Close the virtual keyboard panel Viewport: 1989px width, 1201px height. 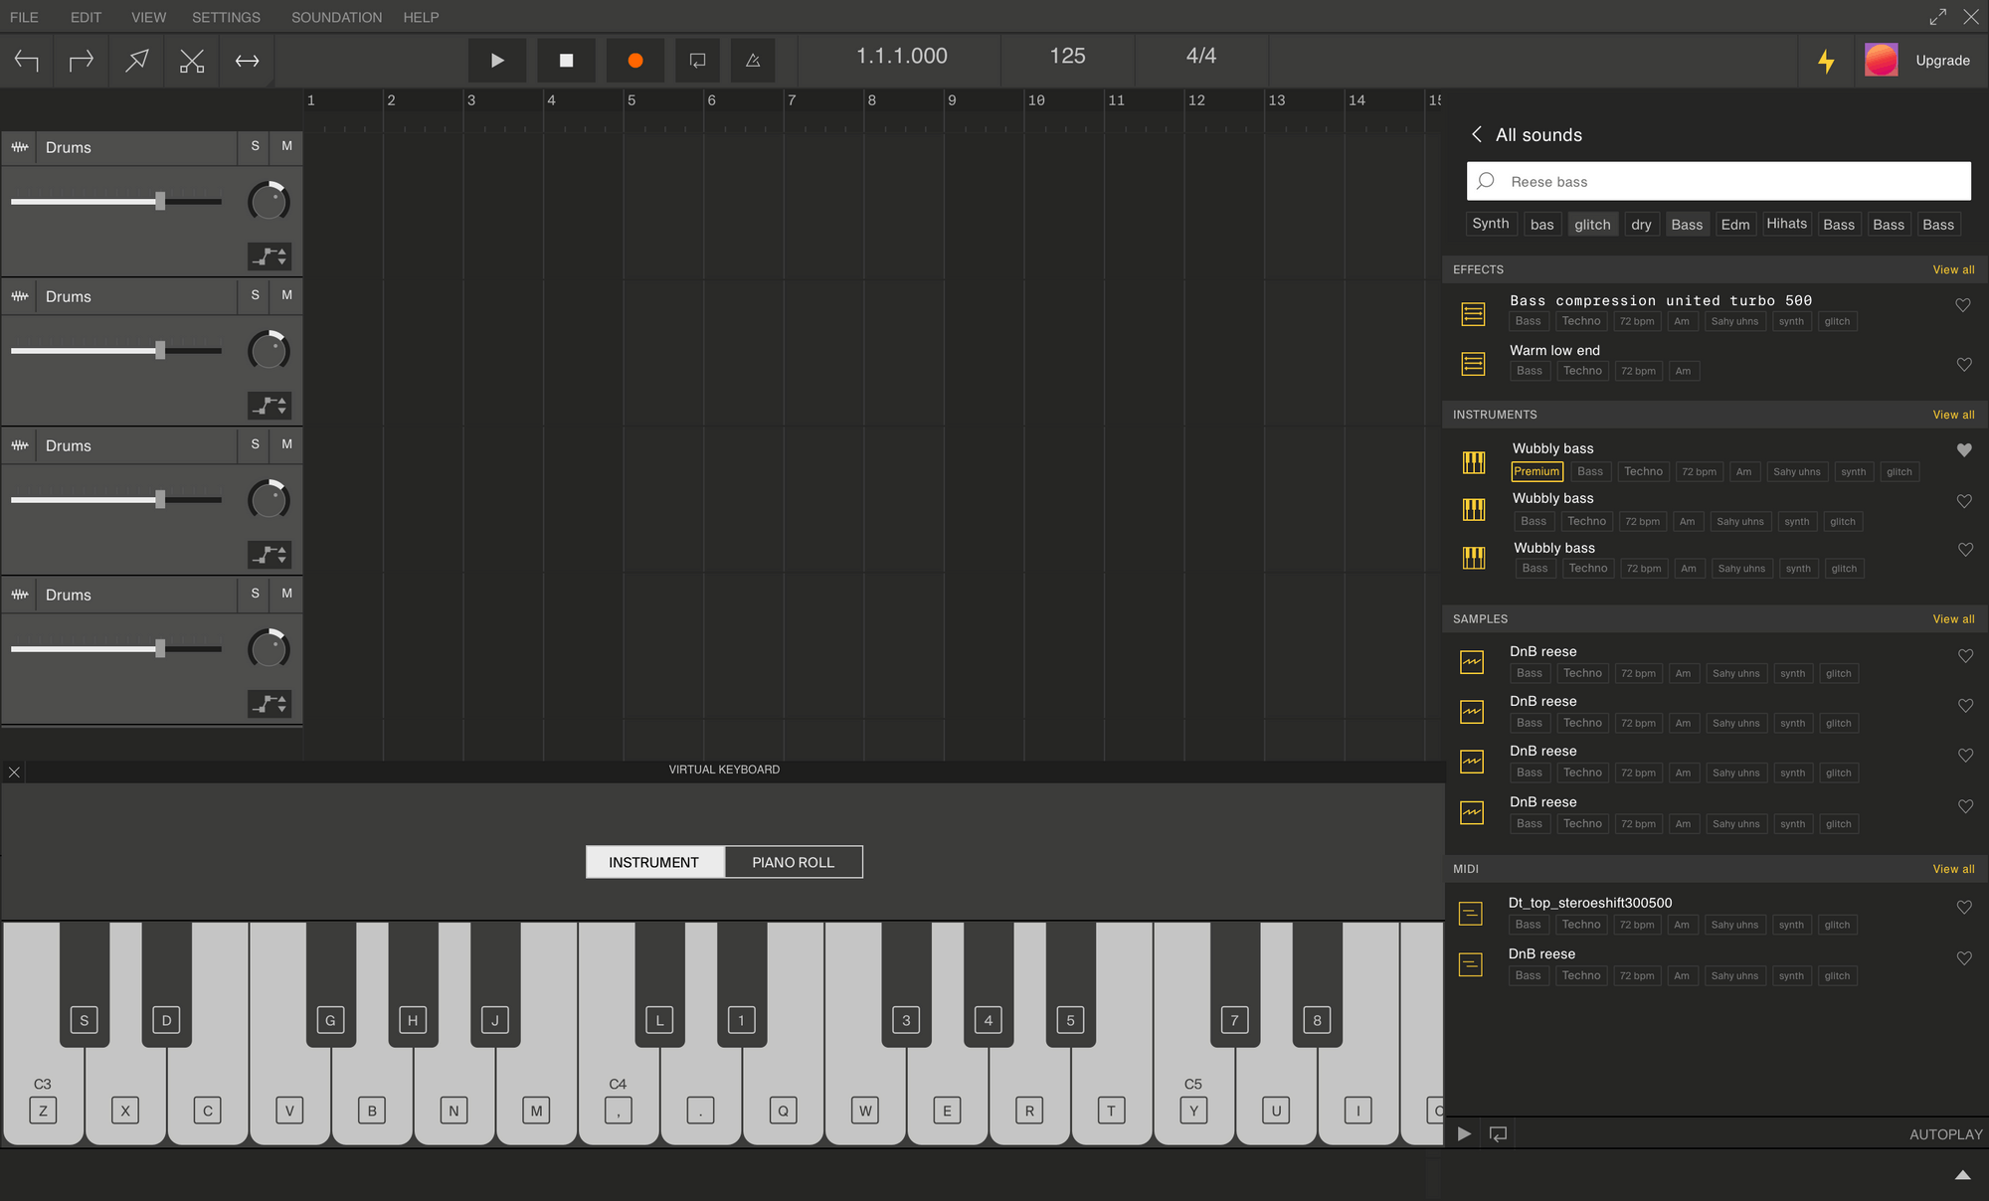[14, 772]
